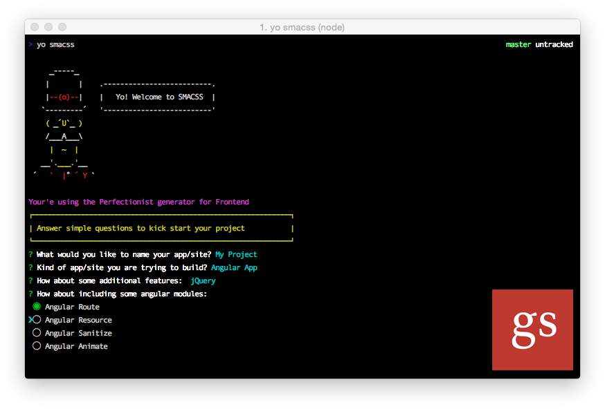Click the 'yo smacss' command text

55,45
